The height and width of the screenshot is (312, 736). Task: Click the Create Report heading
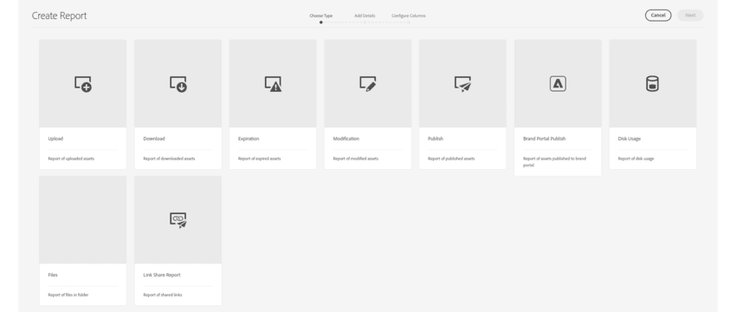click(59, 16)
